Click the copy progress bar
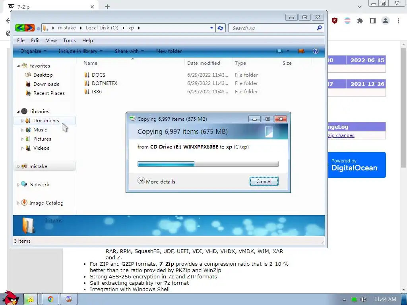407x305 pixels. pyautogui.click(x=208, y=164)
